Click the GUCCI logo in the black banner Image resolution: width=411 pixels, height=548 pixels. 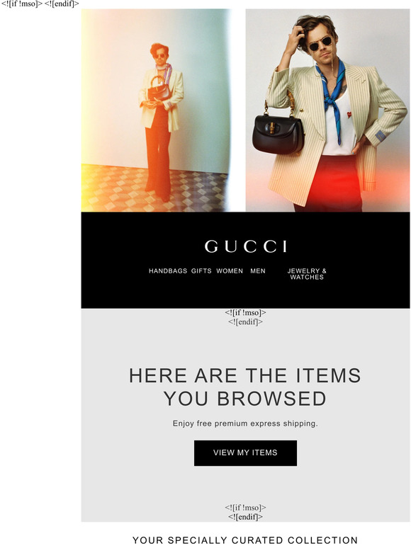[246, 246]
